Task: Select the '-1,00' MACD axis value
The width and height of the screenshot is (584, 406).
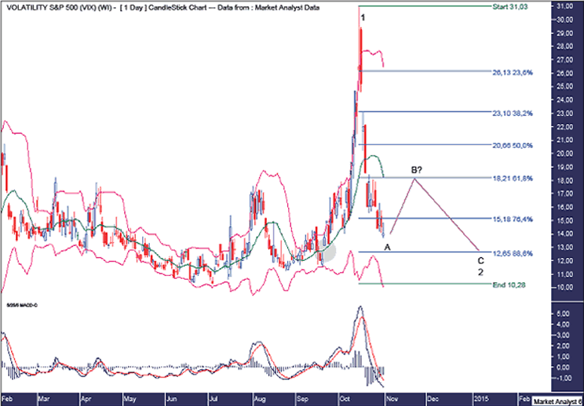Action: (564, 378)
